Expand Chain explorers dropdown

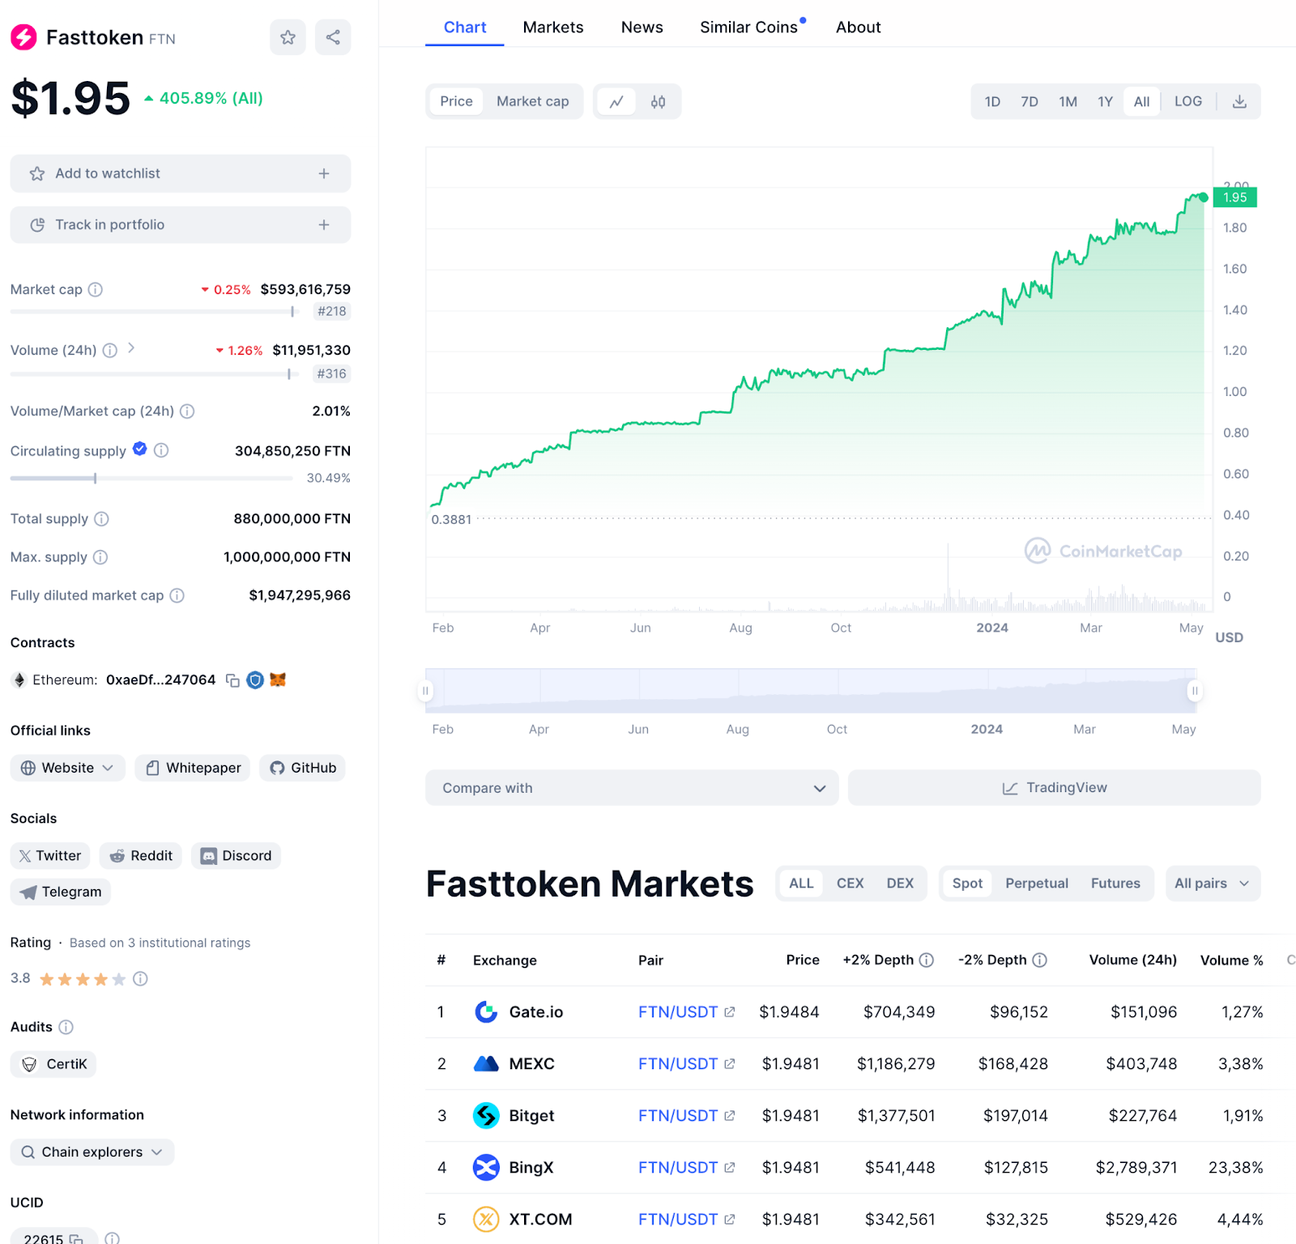click(92, 1152)
